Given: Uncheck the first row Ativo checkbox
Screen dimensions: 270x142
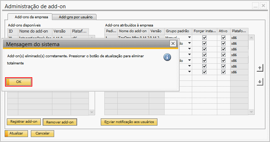Looking at the screenshot, I should pos(223,38).
